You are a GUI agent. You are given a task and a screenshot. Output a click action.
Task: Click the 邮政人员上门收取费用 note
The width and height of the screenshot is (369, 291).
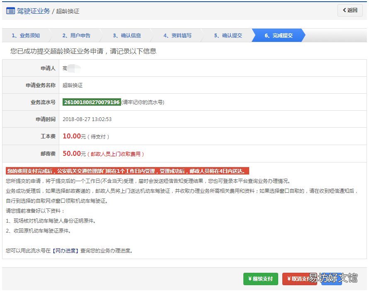(116, 154)
